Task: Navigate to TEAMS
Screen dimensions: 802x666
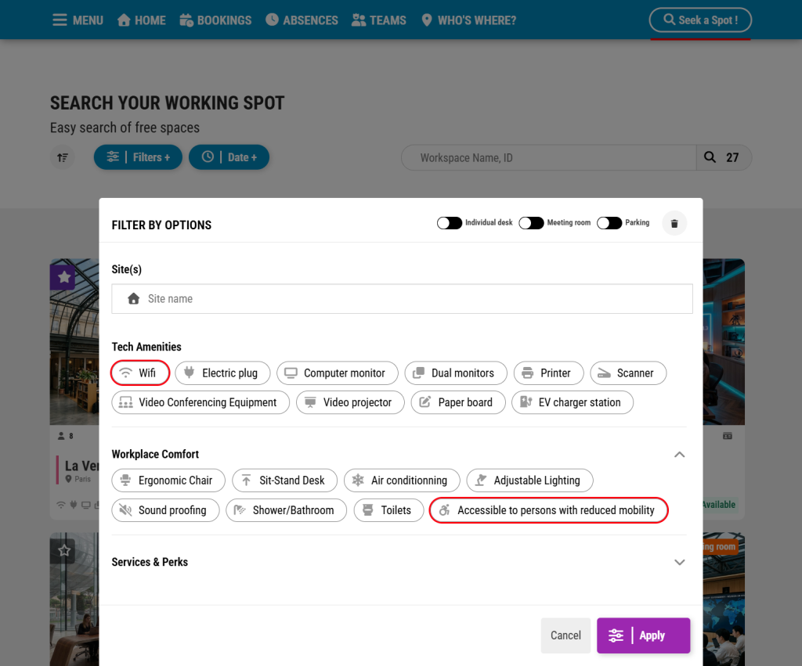Action: [379, 20]
